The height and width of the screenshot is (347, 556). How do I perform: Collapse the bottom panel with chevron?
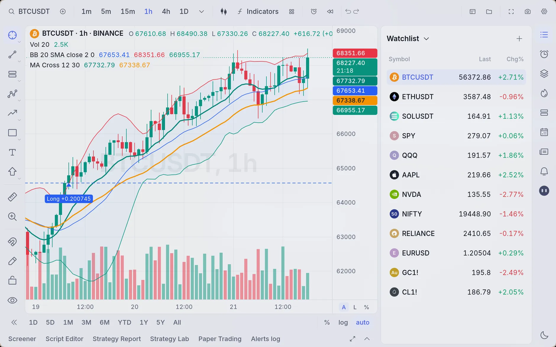[x=367, y=339]
